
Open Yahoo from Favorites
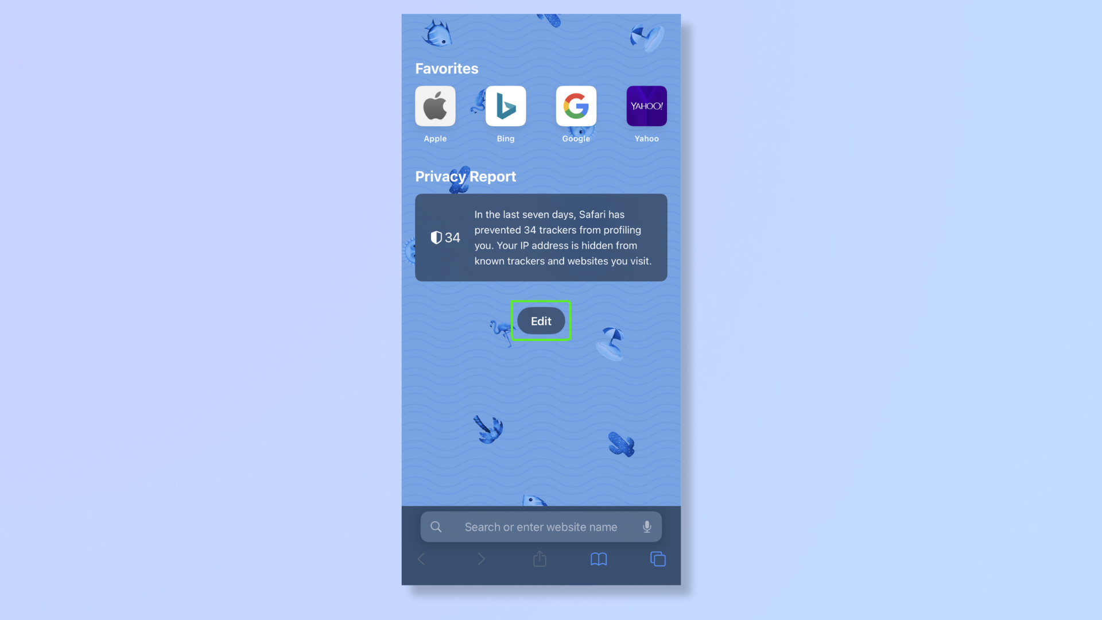[646, 105]
